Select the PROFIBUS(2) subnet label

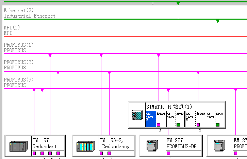[x=19, y=65]
